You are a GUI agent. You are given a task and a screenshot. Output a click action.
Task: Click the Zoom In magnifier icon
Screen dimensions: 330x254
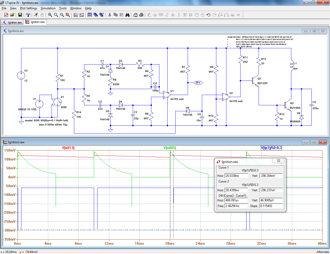click(50, 15)
